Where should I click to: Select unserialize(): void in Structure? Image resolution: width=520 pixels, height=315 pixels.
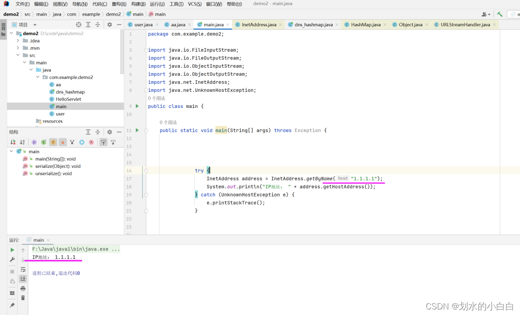tap(54, 173)
